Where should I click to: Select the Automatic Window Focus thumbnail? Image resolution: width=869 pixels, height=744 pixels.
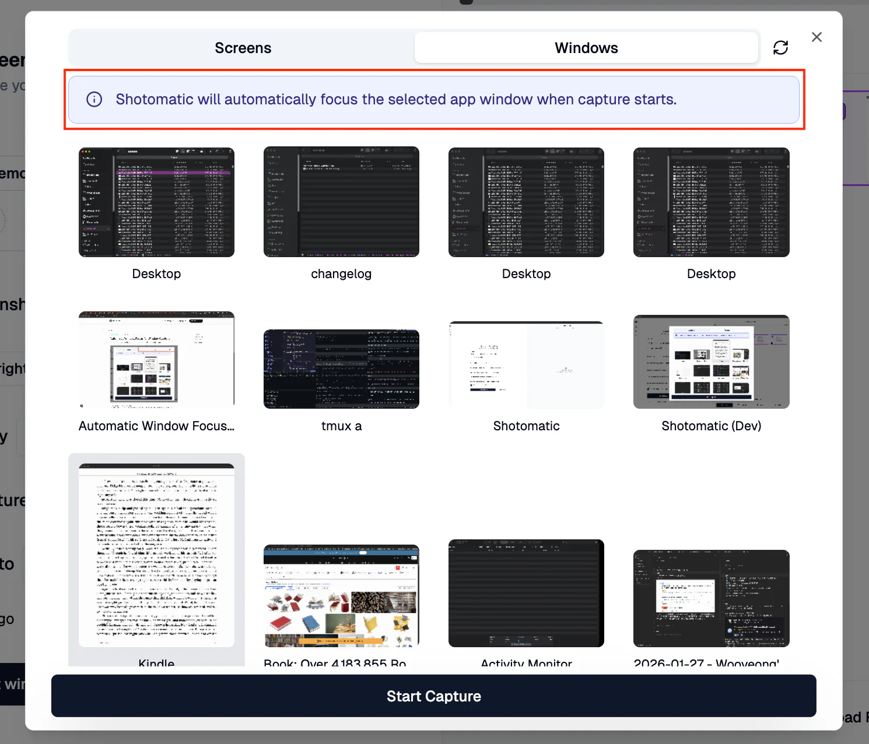tap(156, 360)
